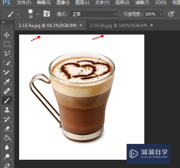Select the Move tool
The image size is (180, 168).
pos(6,35)
